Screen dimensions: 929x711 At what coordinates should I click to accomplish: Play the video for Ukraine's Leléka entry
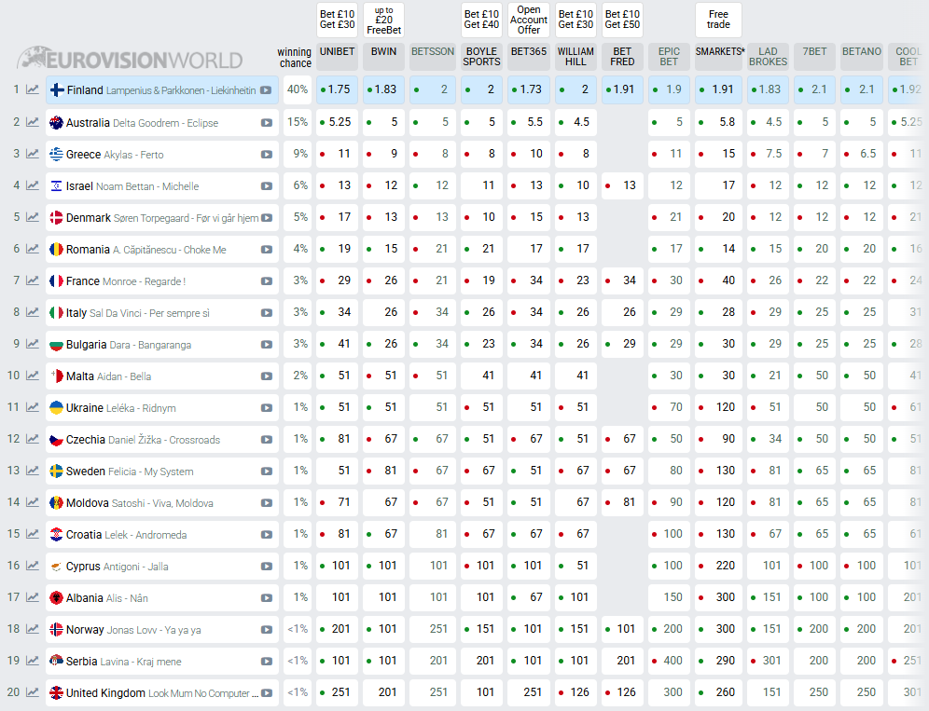coord(267,408)
